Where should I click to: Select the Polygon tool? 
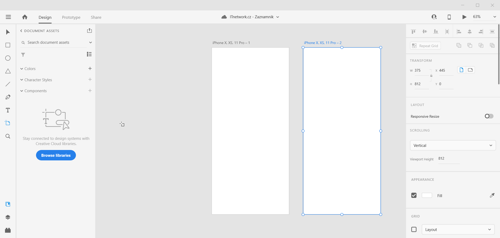tap(8, 71)
